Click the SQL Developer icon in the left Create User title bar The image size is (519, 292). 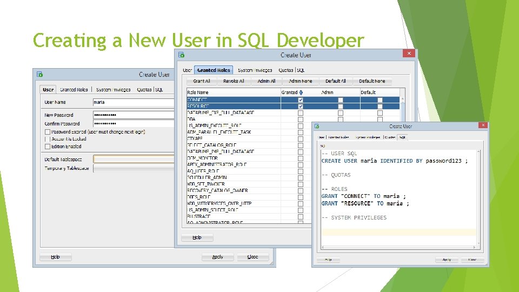point(39,74)
